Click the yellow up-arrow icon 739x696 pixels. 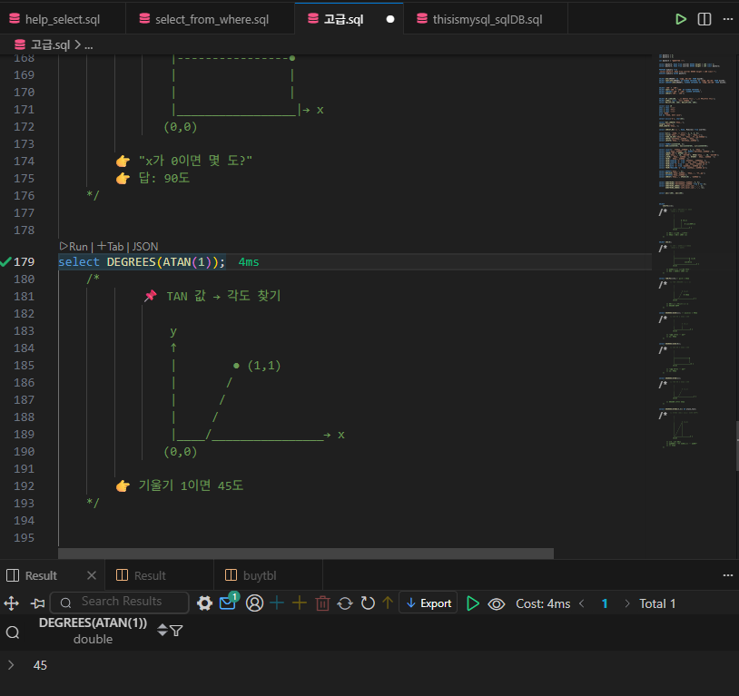click(x=388, y=603)
